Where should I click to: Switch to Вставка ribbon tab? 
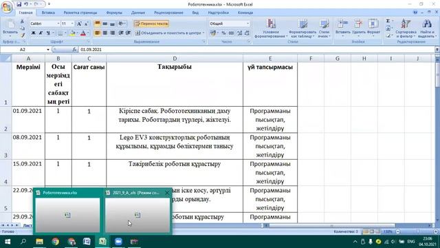48,12
